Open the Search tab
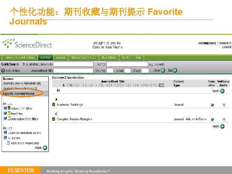The image size is (232, 174). tap(61, 57)
